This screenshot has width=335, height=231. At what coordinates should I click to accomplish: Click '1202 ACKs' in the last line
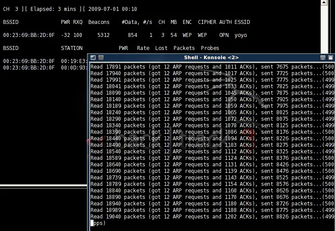(239, 217)
